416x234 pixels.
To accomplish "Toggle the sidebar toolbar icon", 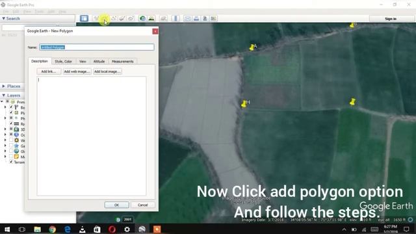I will coord(84,18).
